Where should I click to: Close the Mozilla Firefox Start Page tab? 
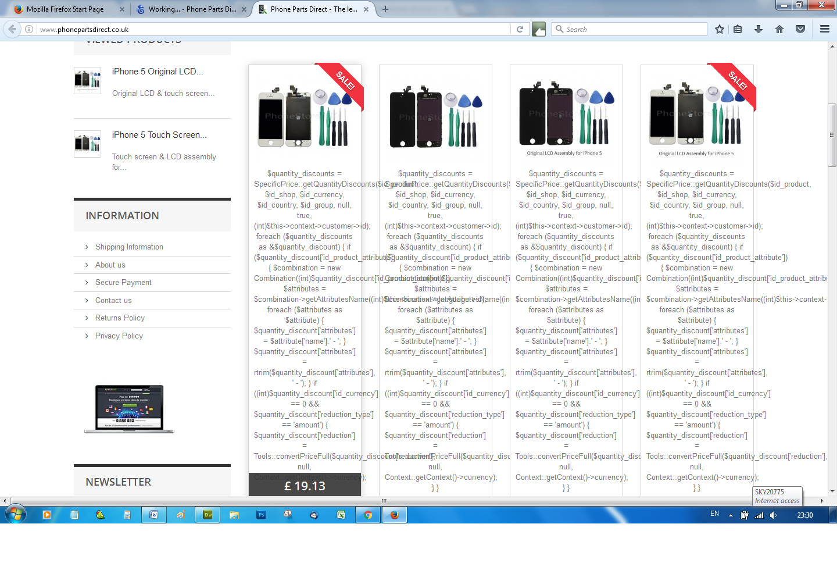[121, 9]
